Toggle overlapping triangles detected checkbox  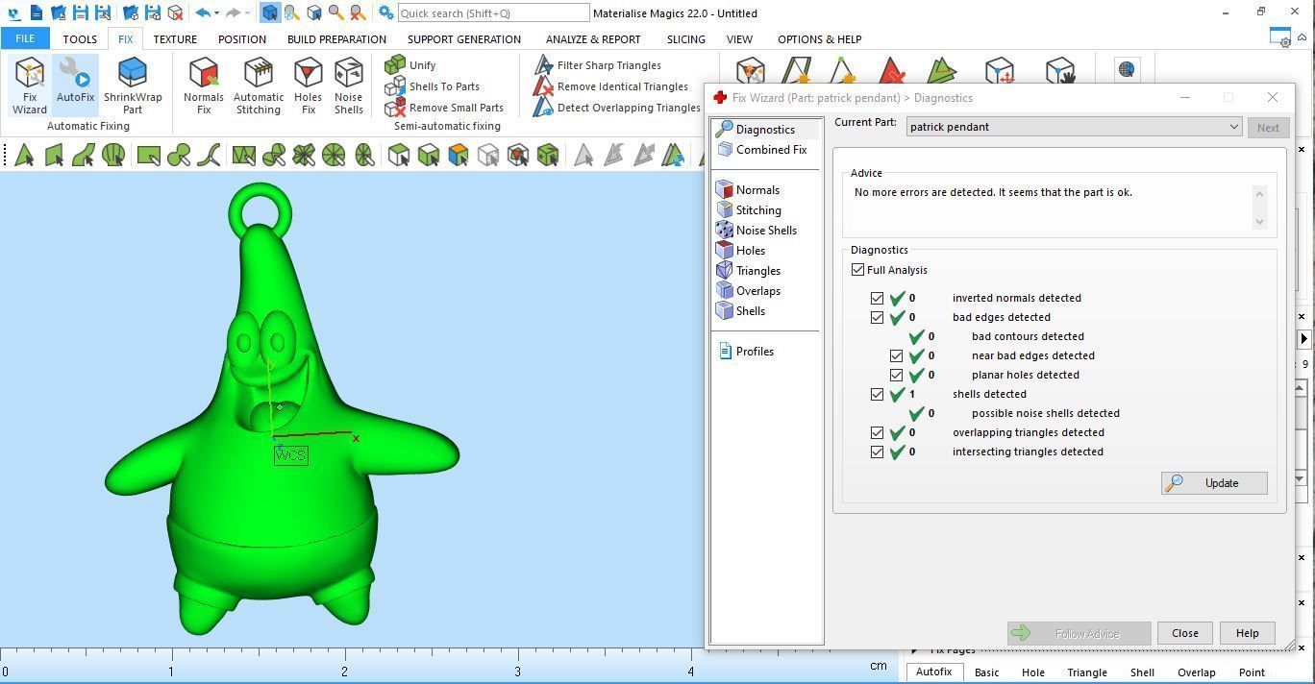[x=877, y=432]
